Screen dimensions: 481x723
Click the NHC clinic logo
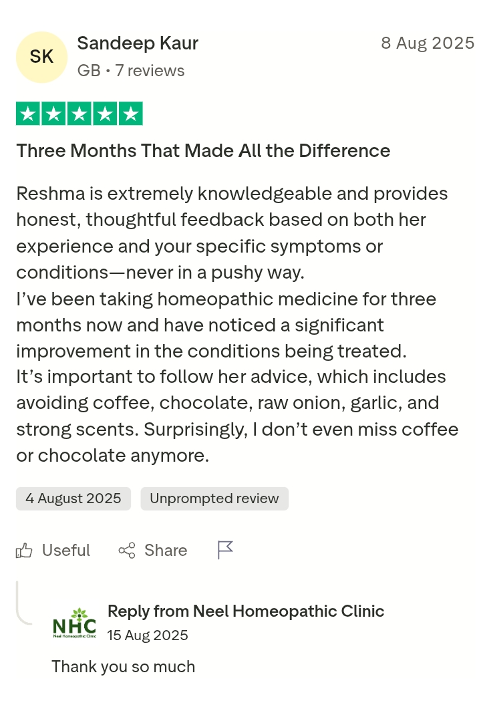click(74, 623)
